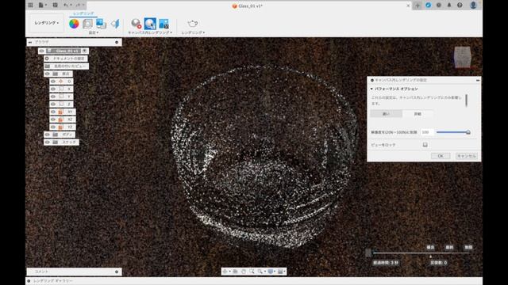Expand In-canvas Render panel dropdown
Viewport: 508px width, 285px height.
click(x=150, y=32)
